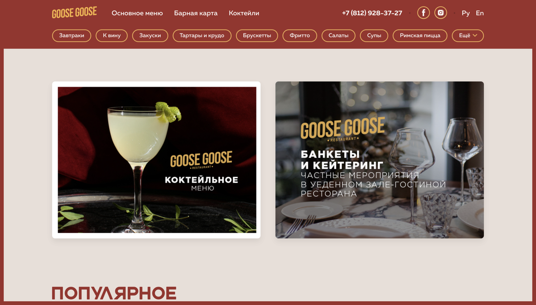Click the Goose Goose logo
The width and height of the screenshot is (536, 305).
coord(75,13)
